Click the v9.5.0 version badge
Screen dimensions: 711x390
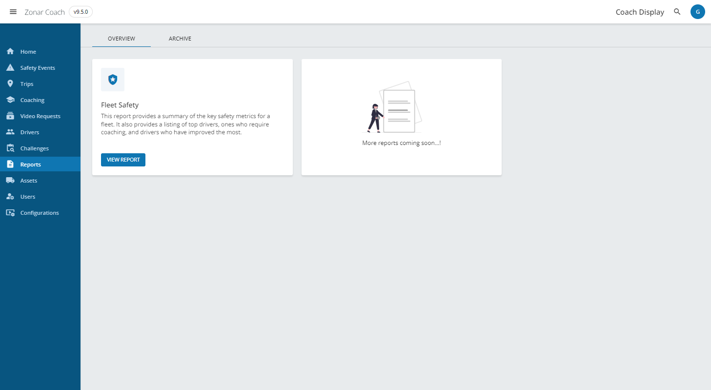click(81, 12)
